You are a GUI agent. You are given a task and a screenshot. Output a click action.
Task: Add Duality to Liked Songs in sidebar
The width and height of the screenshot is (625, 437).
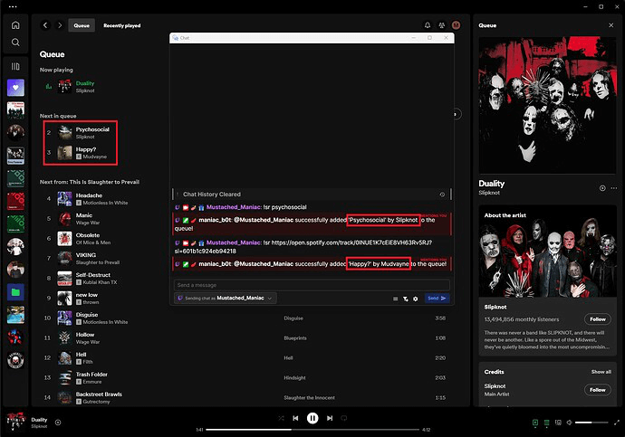(602, 188)
